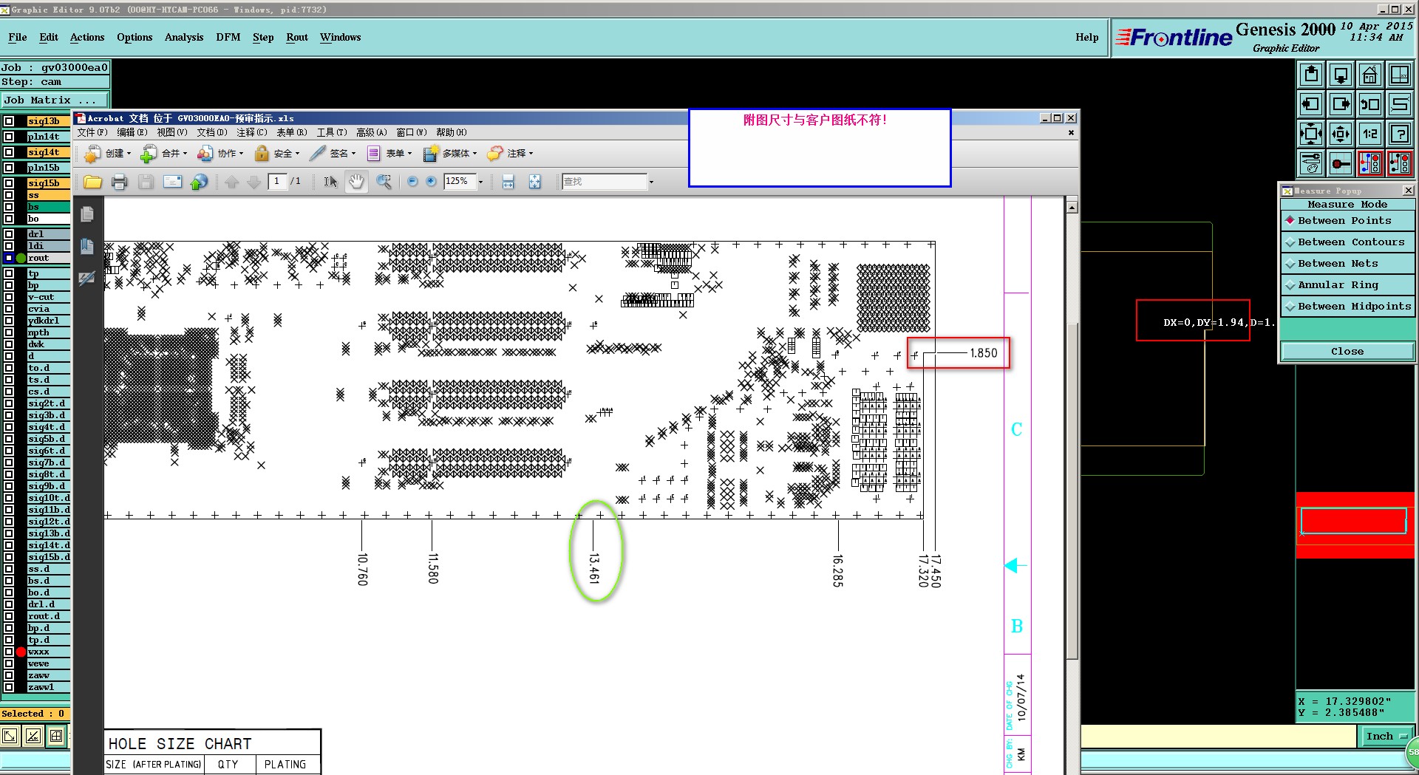Select Annular Ring measure mode
1419x775 pixels.
pos(1347,284)
